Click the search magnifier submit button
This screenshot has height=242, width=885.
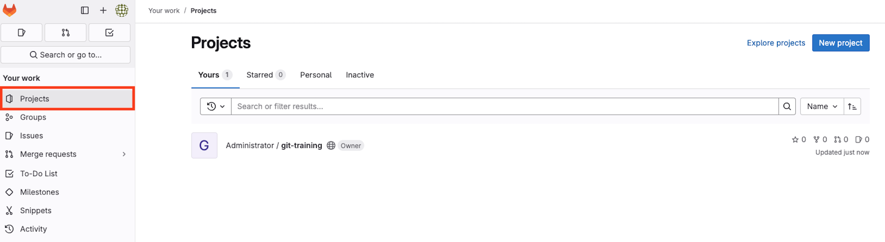pyautogui.click(x=787, y=107)
